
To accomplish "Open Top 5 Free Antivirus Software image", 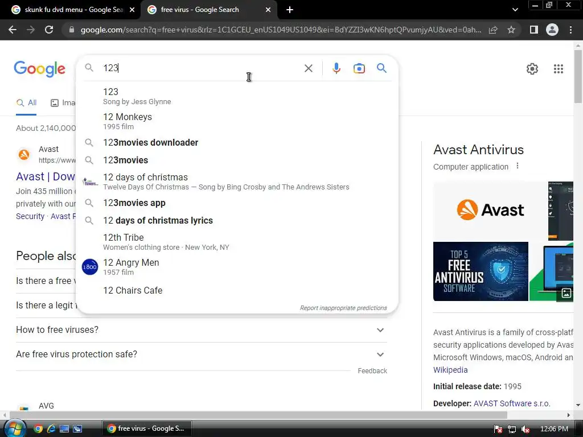I will point(481,271).
